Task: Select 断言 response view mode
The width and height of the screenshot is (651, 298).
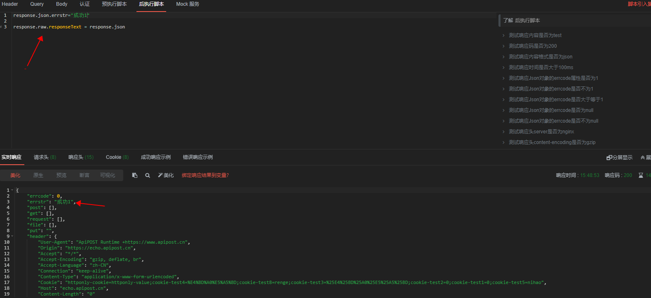Action: point(85,175)
